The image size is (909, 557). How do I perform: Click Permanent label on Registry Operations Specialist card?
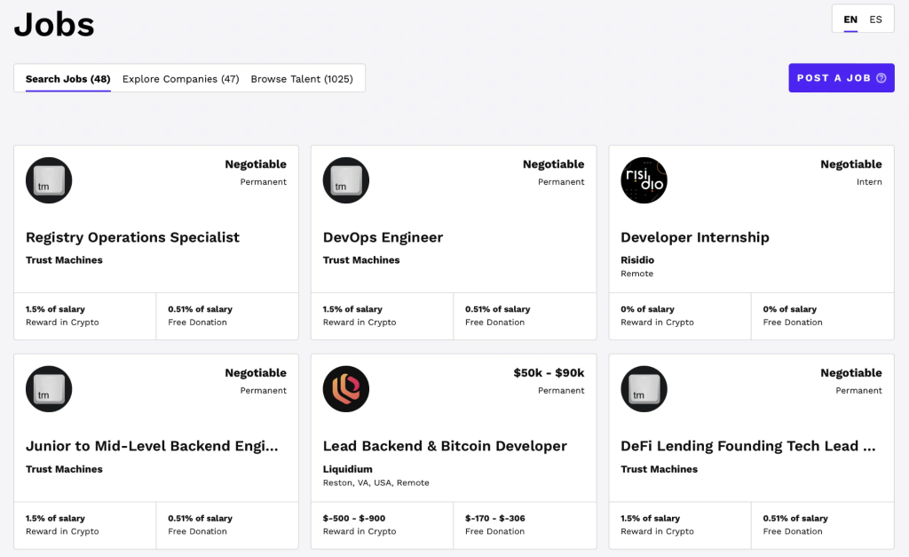click(x=263, y=181)
